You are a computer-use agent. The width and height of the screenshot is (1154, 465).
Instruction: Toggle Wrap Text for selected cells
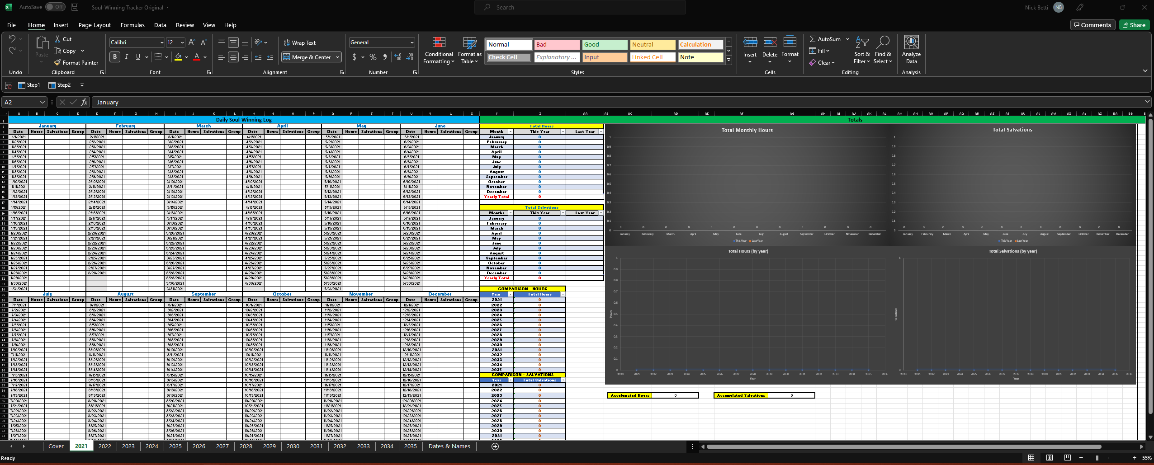pyautogui.click(x=300, y=42)
